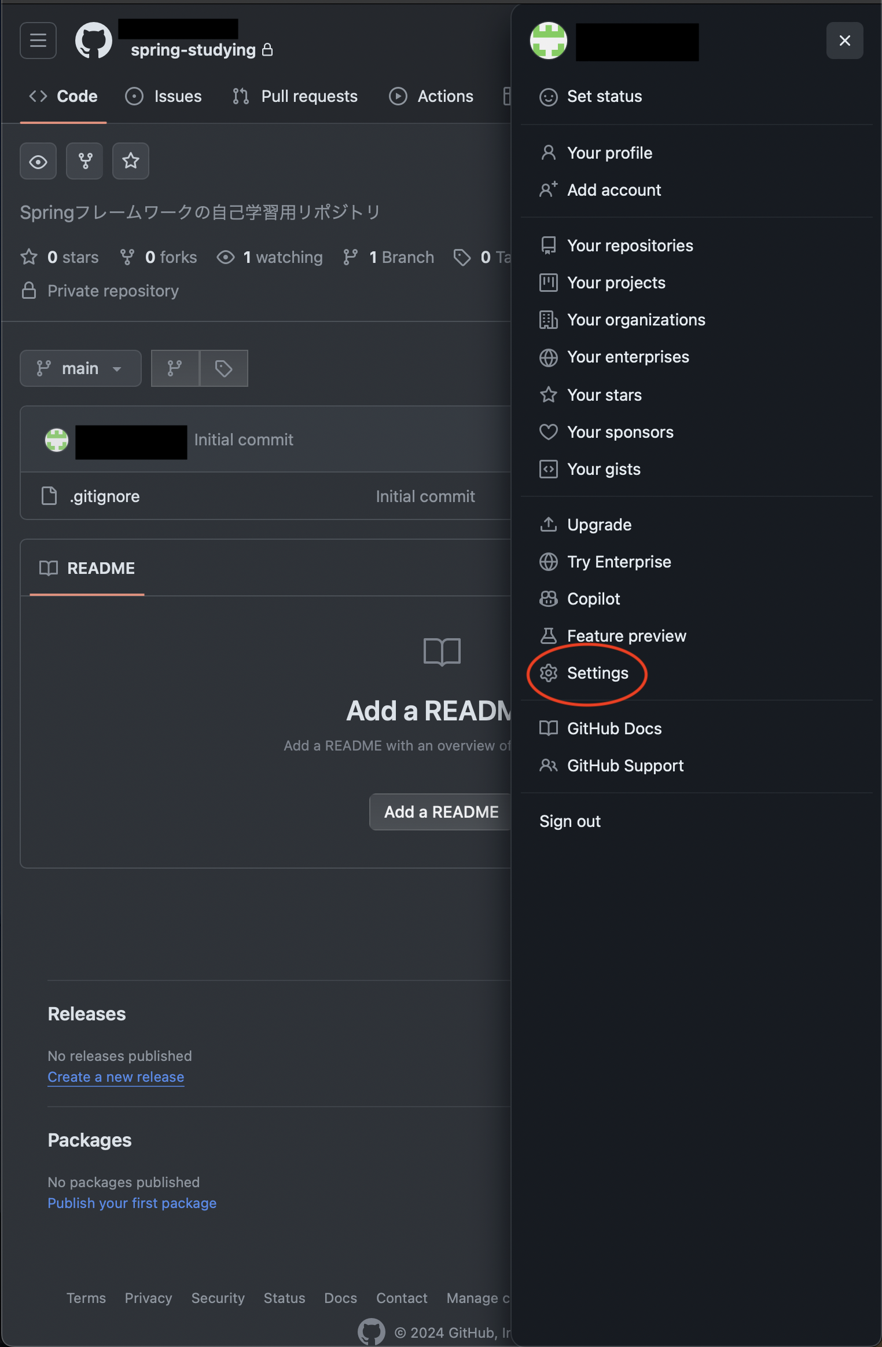The width and height of the screenshot is (882, 1347).
Task: Click the GitHub Octocat logo in header
Action: click(94, 41)
